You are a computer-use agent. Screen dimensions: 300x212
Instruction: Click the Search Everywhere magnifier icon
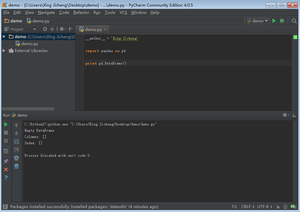pyautogui.click(x=294, y=21)
